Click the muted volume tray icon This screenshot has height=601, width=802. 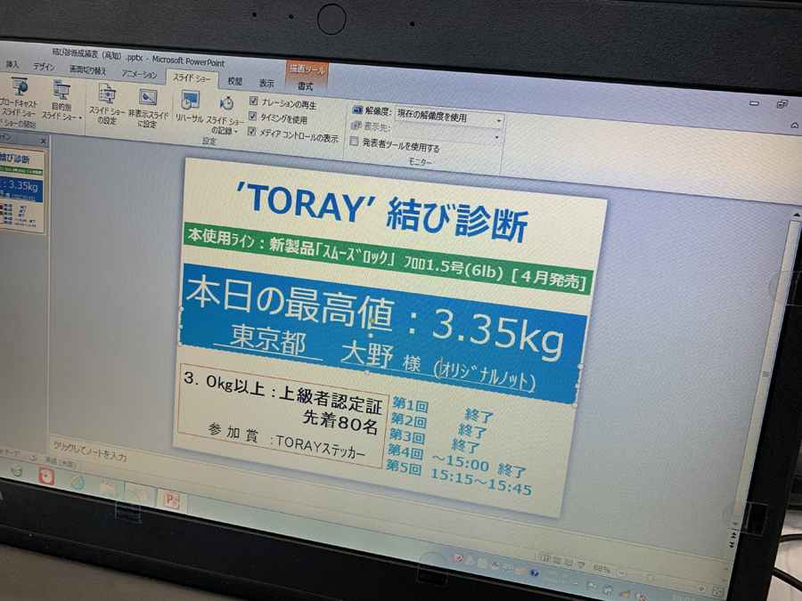coord(639,596)
